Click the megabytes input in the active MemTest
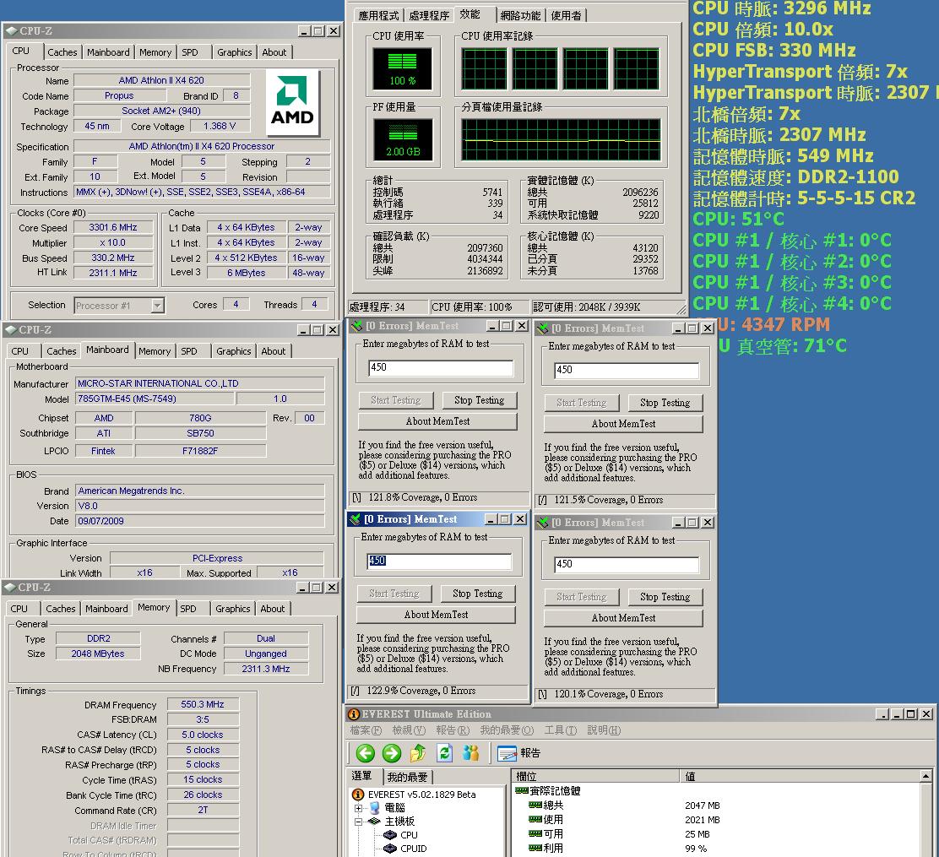This screenshot has height=857, width=939. (439, 561)
